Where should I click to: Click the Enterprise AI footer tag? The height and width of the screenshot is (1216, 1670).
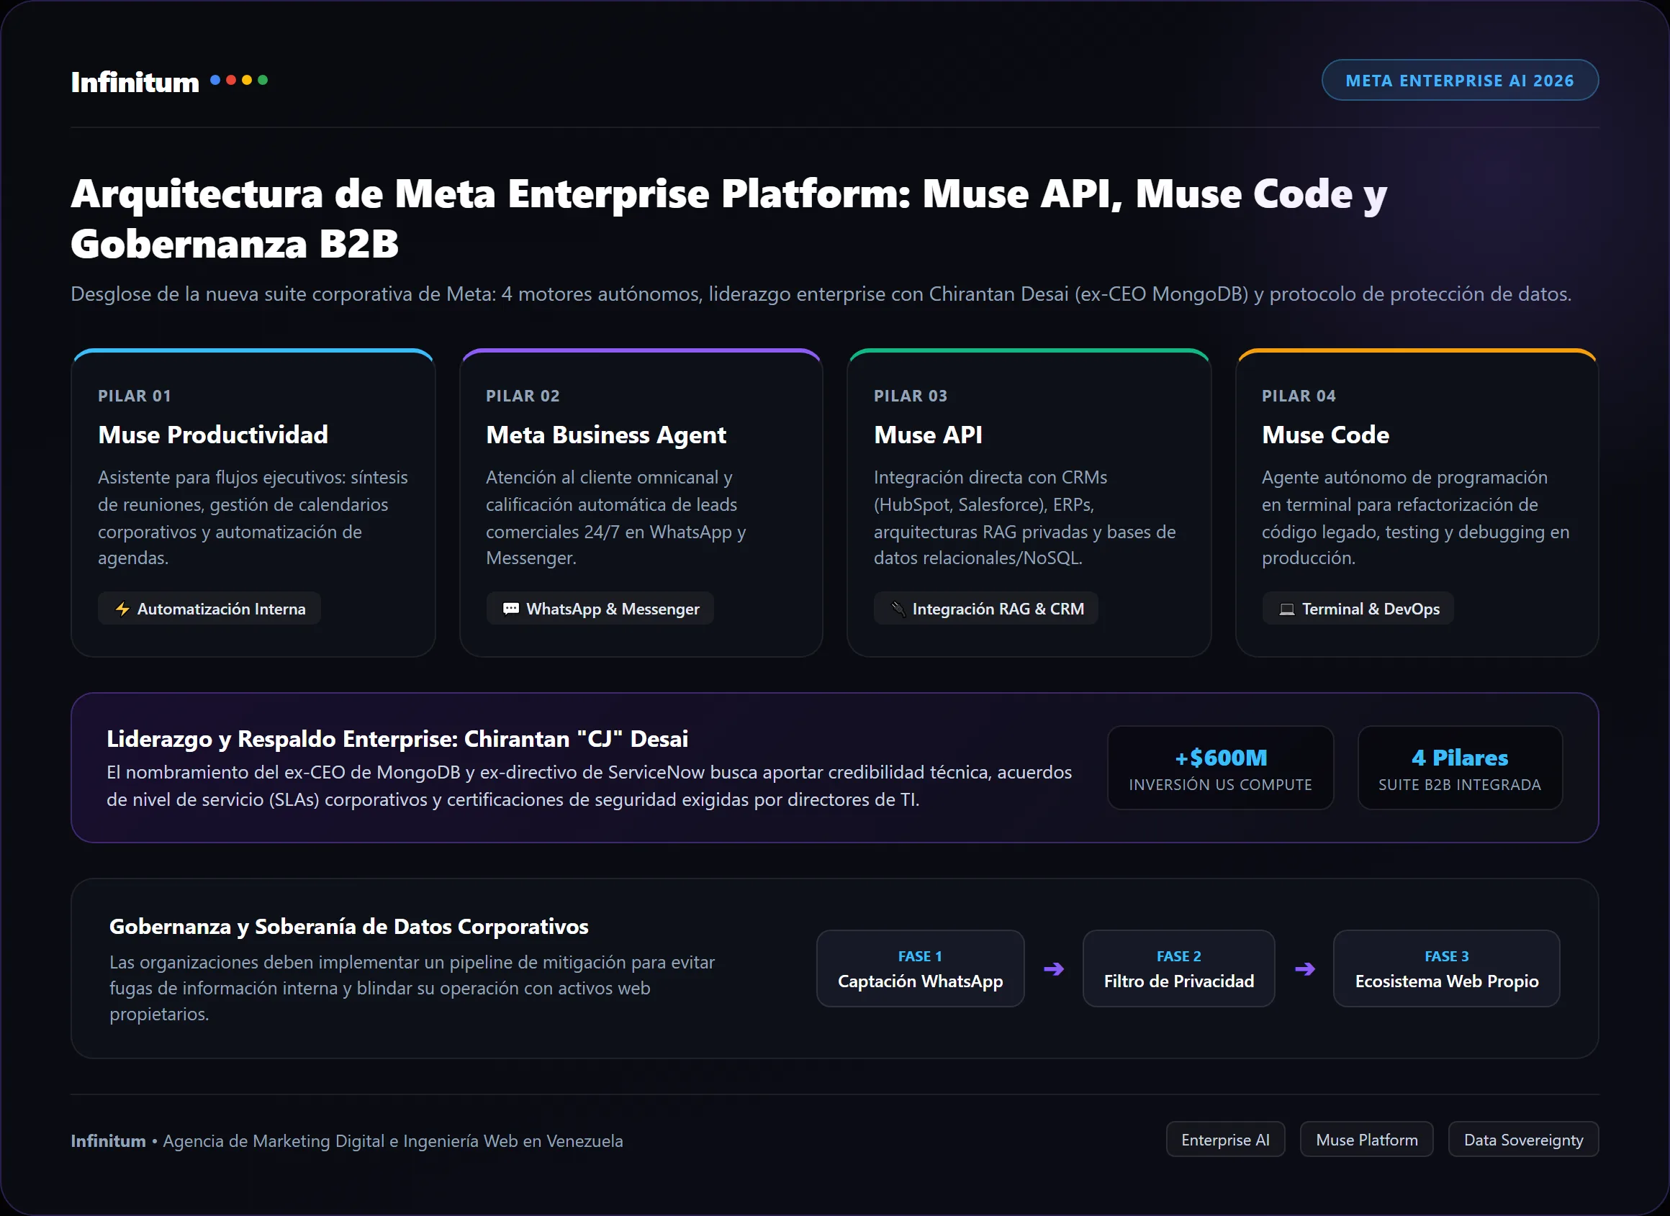pos(1225,1140)
